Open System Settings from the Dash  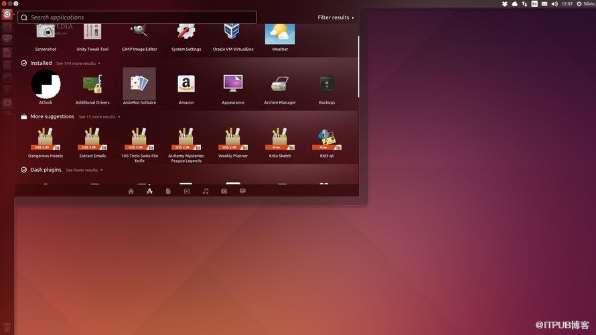[x=186, y=37]
